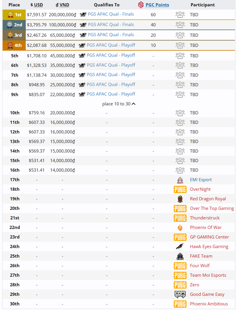Image resolution: width=237 pixels, height=310 pixels.
Task: Click APAC icon in the 4th place row
Action: (82, 45)
